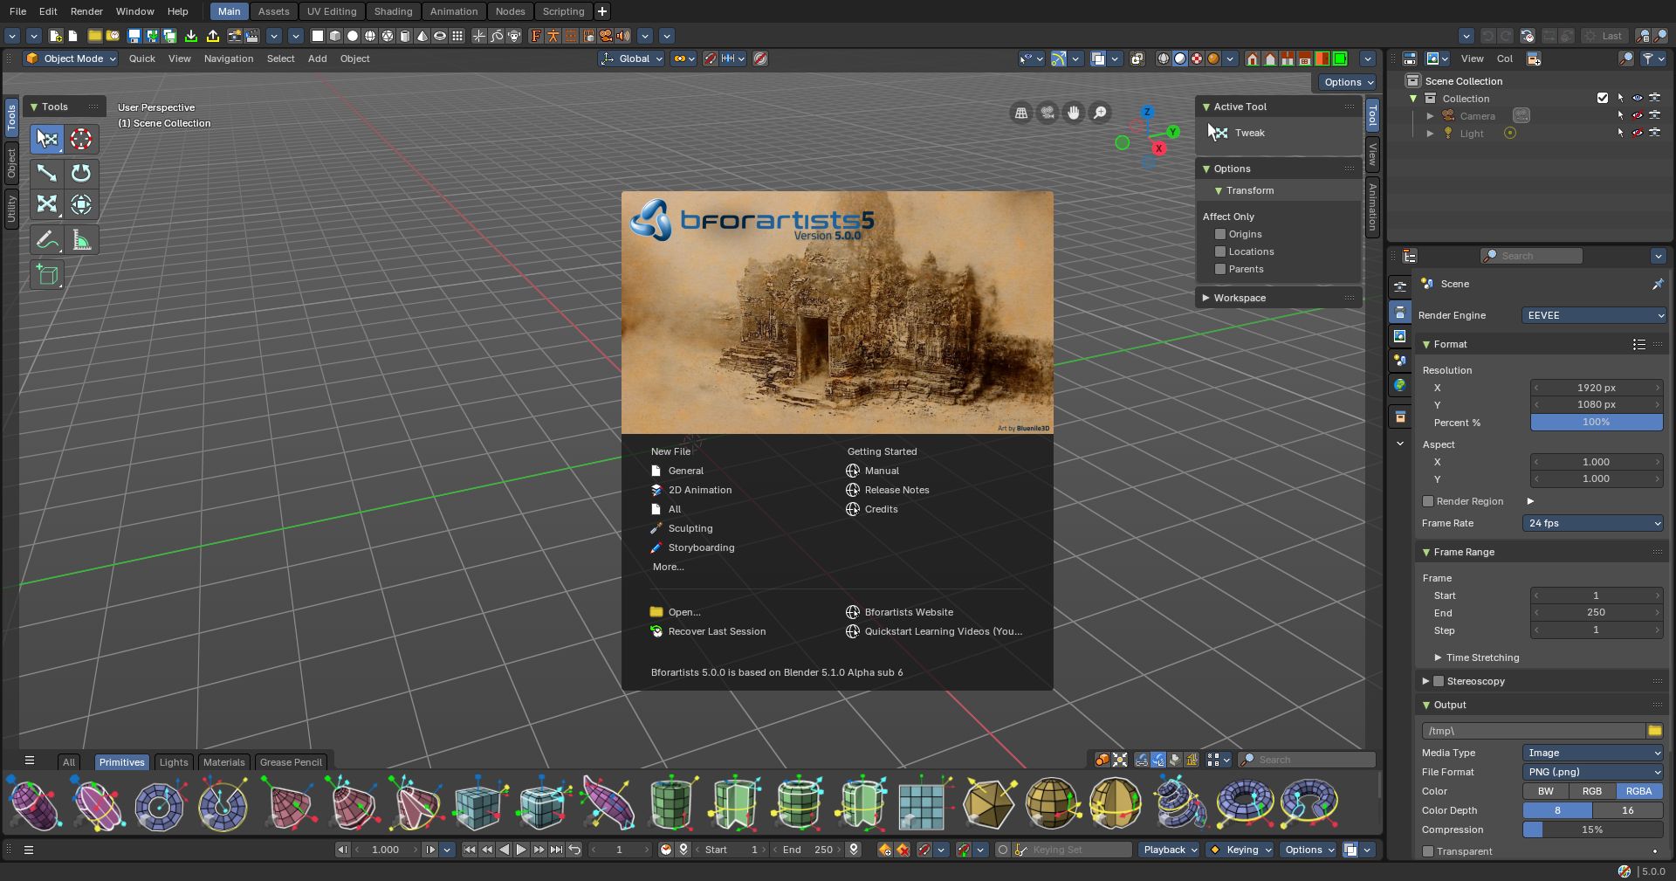Enable the Origins checkbox
Viewport: 1676px width, 881px height.
click(1220, 234)
